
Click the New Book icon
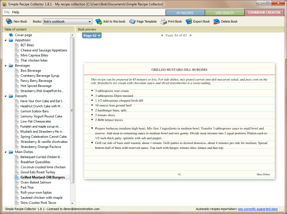click(9, 21)
